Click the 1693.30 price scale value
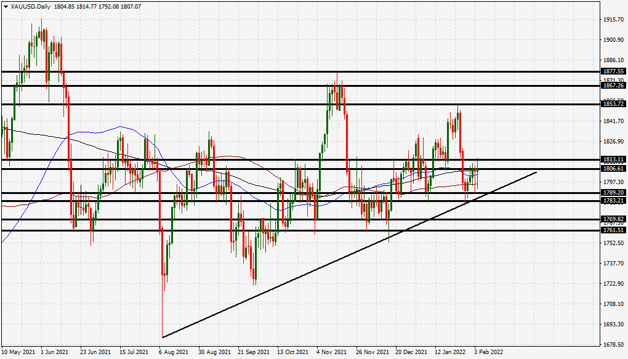Viewport: 628px width, 359px height. point(614,324)
